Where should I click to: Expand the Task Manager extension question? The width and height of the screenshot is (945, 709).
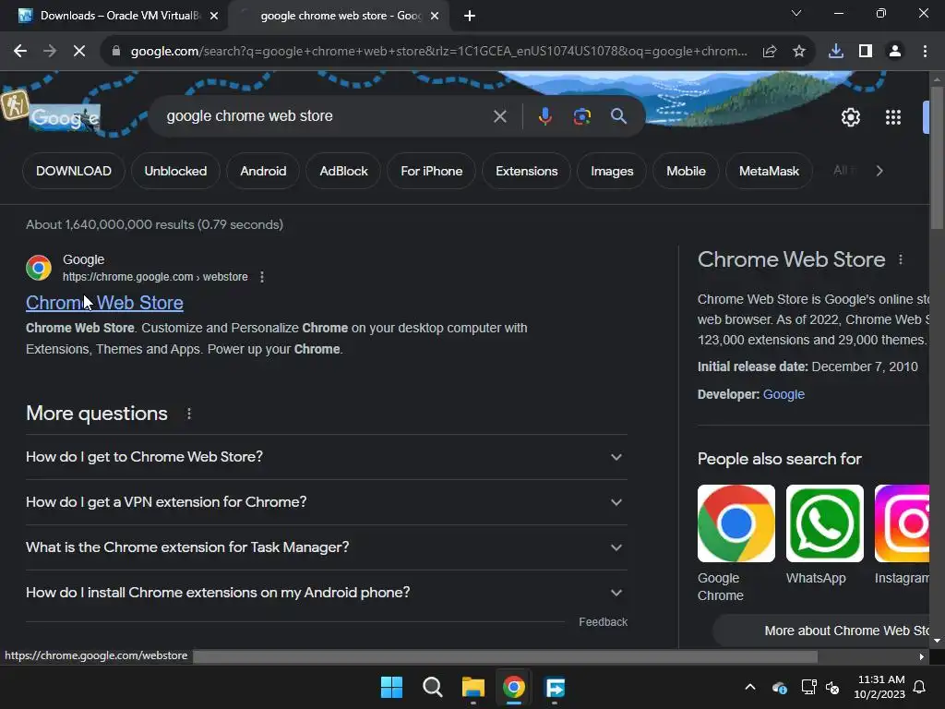click(x=326, y=547)
